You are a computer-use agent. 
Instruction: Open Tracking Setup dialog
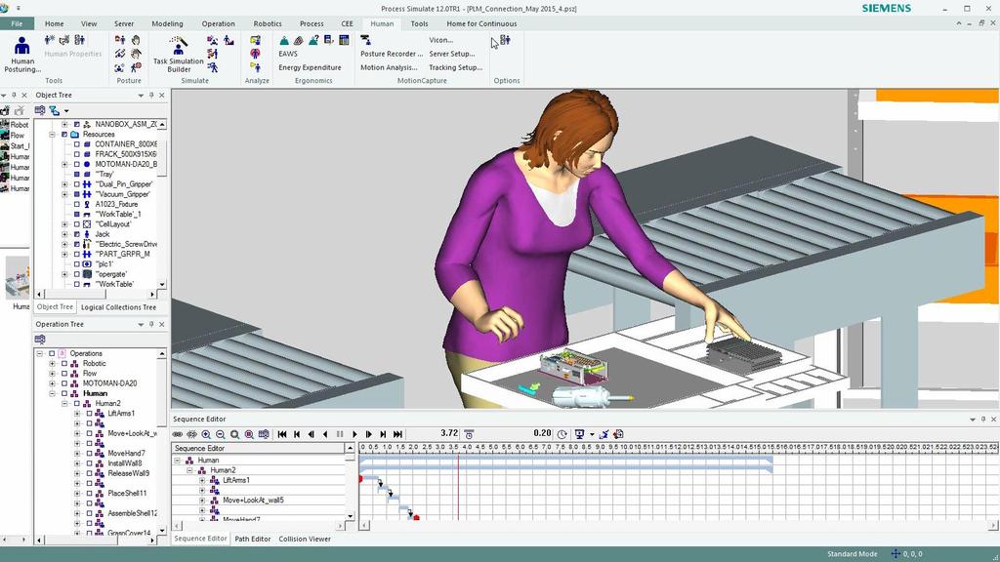click(x=455, y=67)
